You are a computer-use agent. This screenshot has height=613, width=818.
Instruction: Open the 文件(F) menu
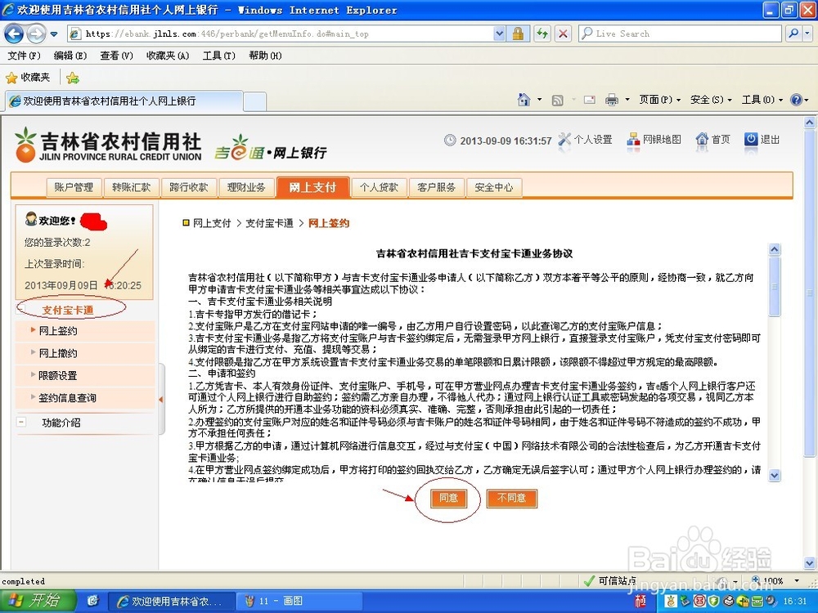[24, 56]
